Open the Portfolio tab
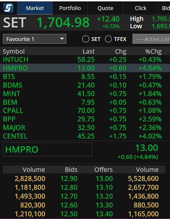Screen dimensions: 170x219 coord(70,8)
